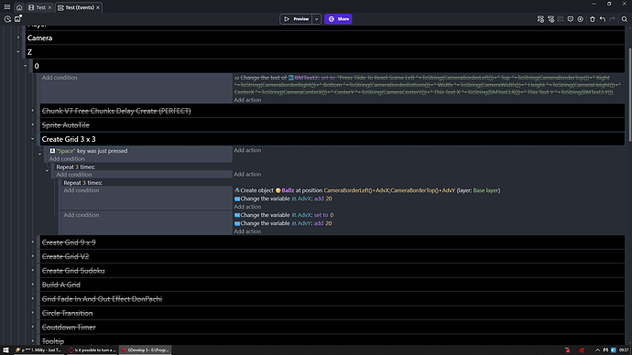
Task: Open the Windows Start menu
Action: coord(5,350)
